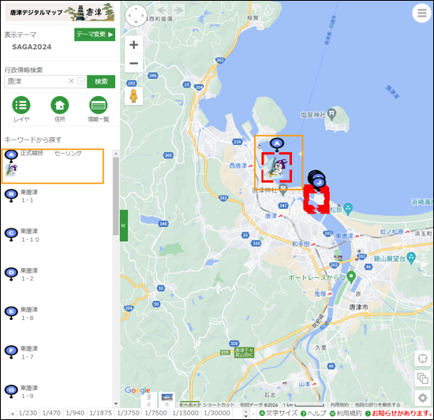Collapse the side panel with double chevron

pos(124,225)
